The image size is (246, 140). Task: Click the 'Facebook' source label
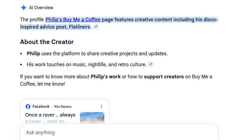[x=41, y=107]
